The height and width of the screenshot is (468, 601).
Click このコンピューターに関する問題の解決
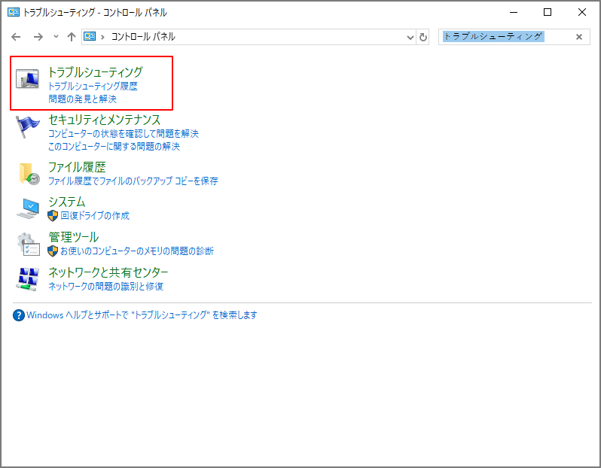114,146
